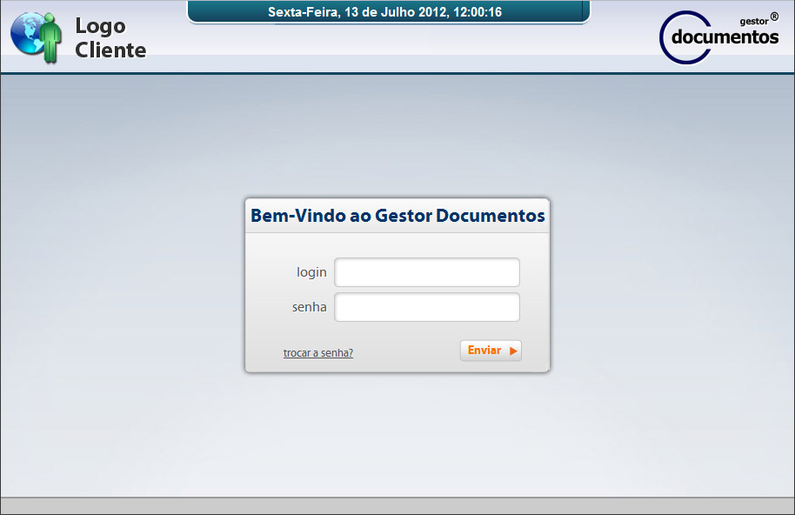Click the "Logo Cliente" text

(x=110, y=38)
